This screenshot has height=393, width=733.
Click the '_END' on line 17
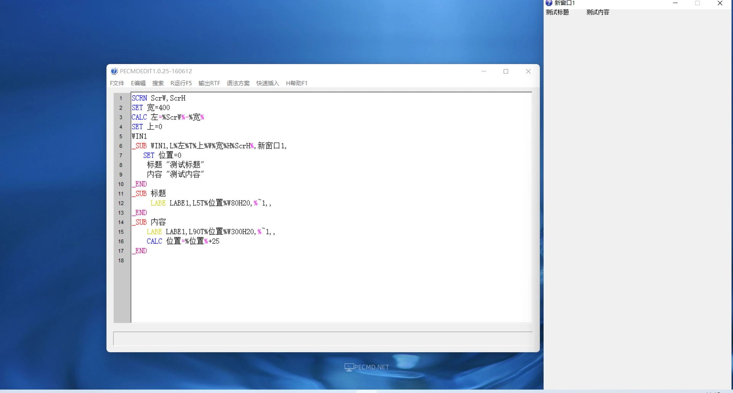coord(139,251)
